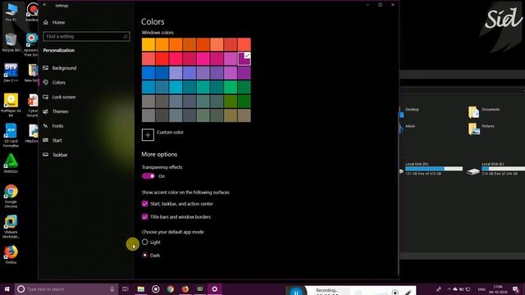The image size is (525, 295).
Task: Click the Settings gear icon on the taskbar
Action: (215, 289)
